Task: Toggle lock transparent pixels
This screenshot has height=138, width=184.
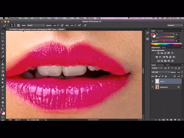Action: tap(156, 76)
